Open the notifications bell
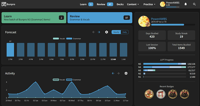The height and width of the screenshot is (106, 200). point(186,4)
